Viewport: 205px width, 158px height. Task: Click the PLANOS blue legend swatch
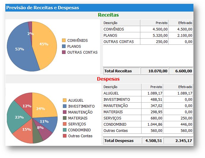click(x=64, y=46)
